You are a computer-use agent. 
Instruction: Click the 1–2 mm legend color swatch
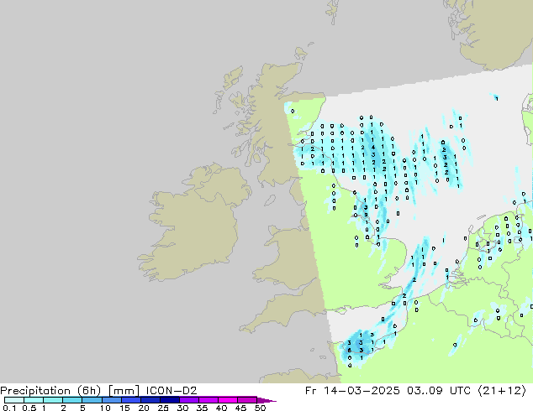coord(53,400)
